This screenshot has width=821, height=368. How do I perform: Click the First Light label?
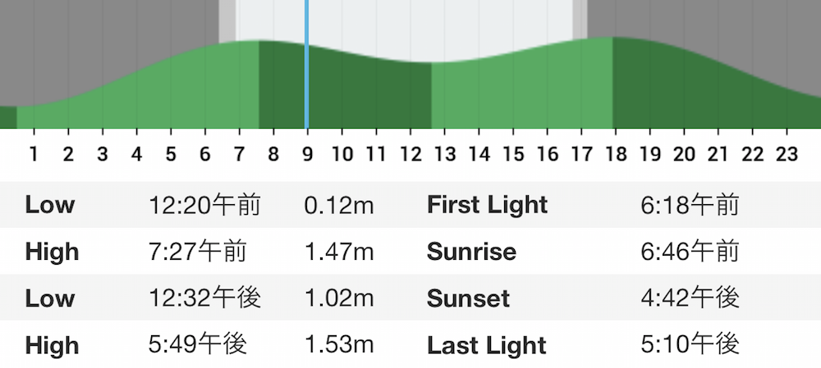pos(487,204)
